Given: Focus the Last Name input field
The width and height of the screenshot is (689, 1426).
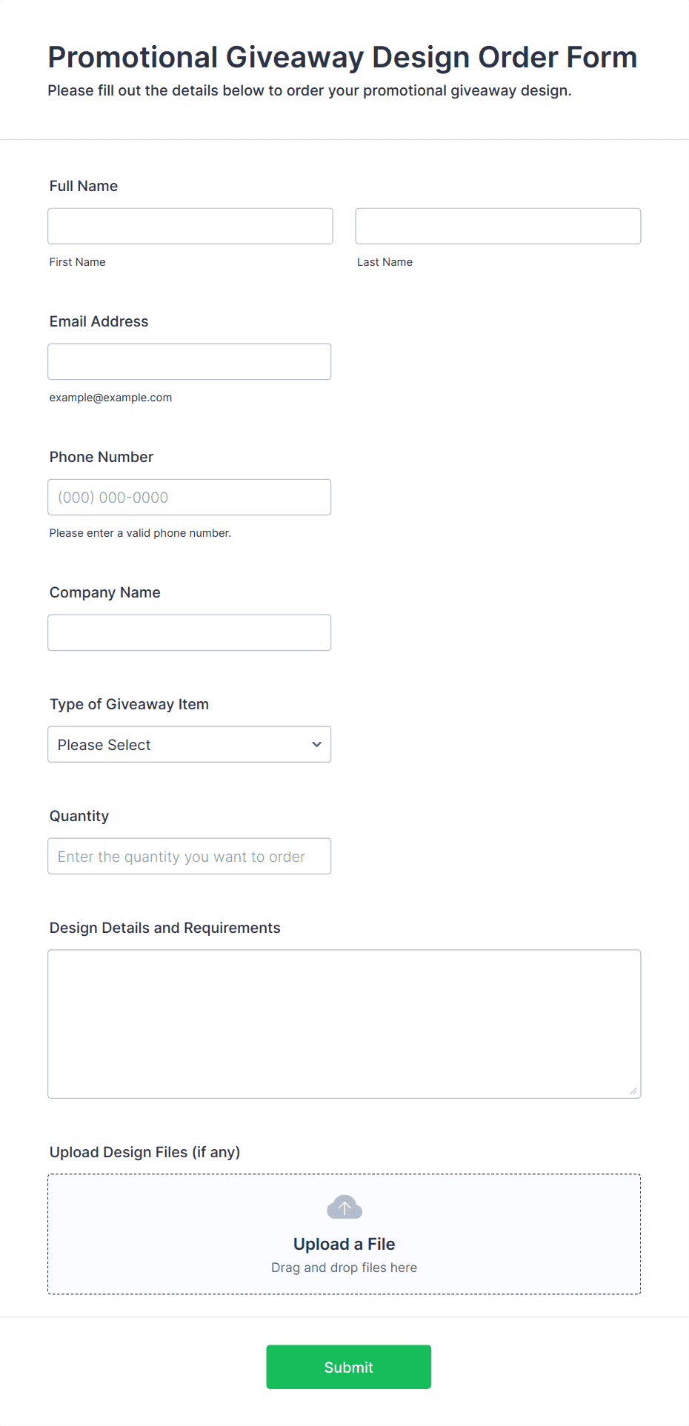Looking at the screenshot, I should (x=498, y=226).
